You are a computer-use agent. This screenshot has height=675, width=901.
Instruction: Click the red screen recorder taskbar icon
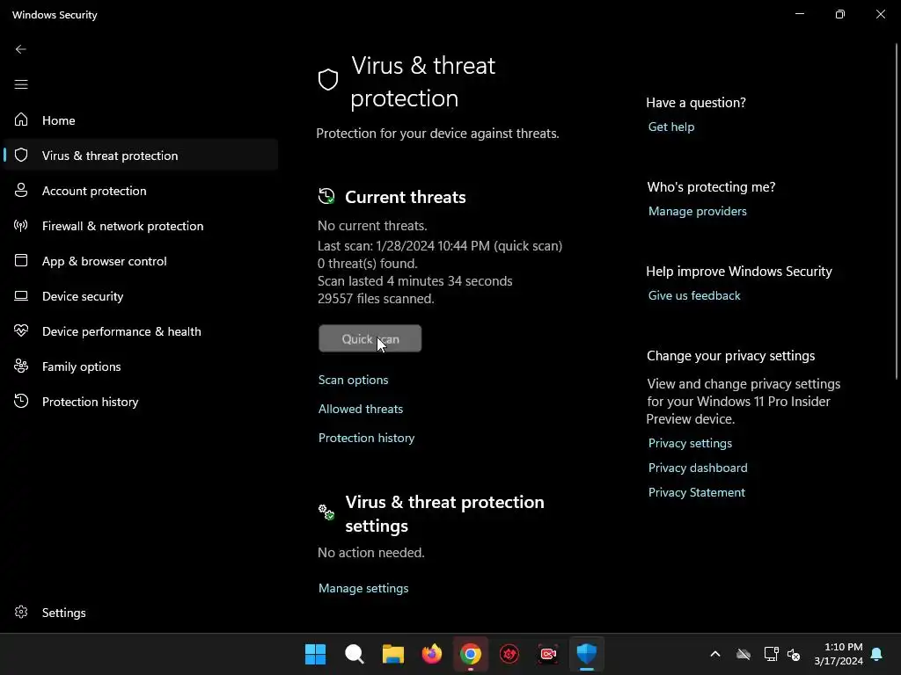tap(547, 654)
